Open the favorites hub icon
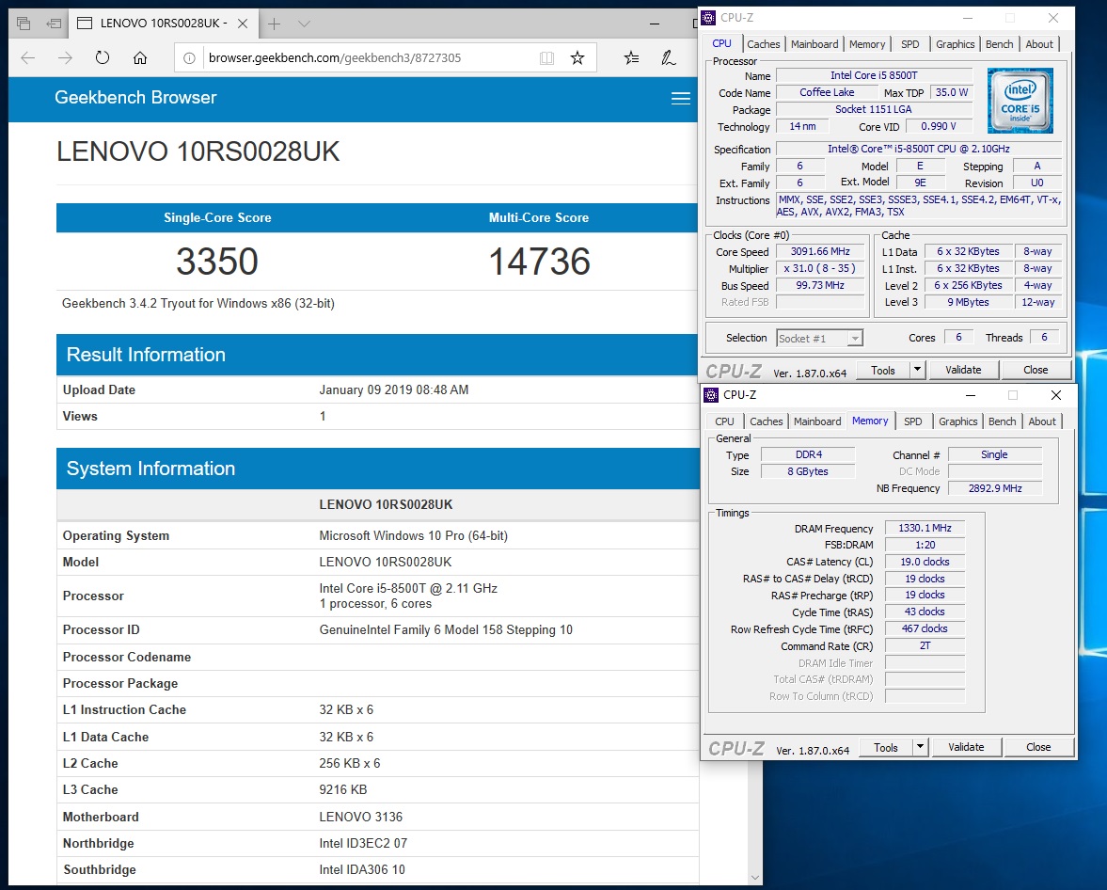The height and width of the screenshot is (890, 1107). (631, 58)
